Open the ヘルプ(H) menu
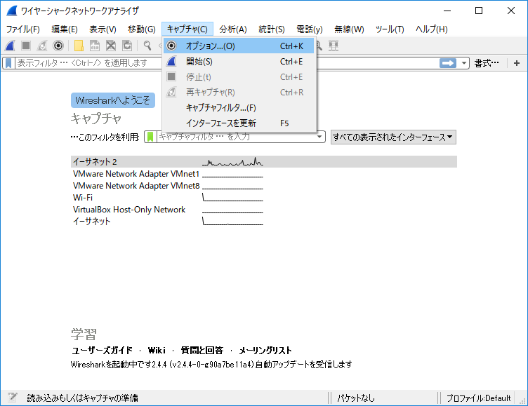The width and height of the screenshot is (528, 406). click(x=431, y=29)
